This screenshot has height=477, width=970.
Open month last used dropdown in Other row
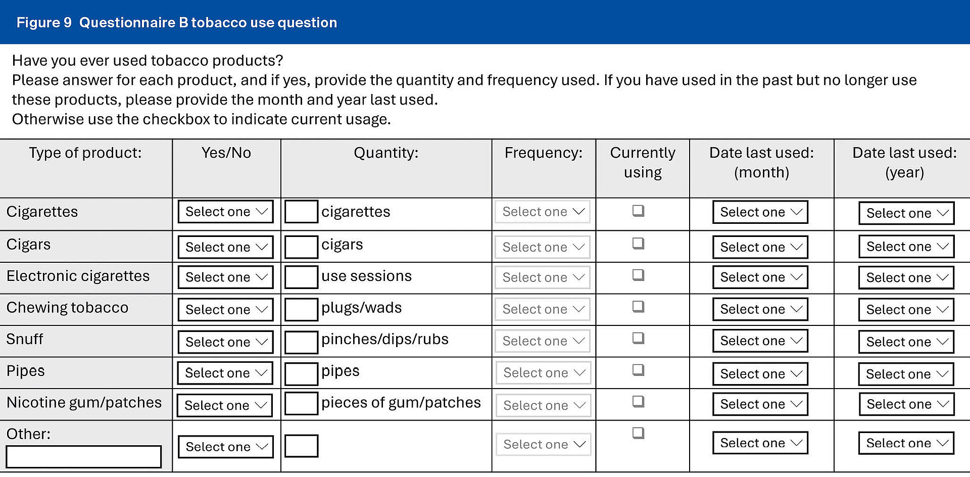760,443
